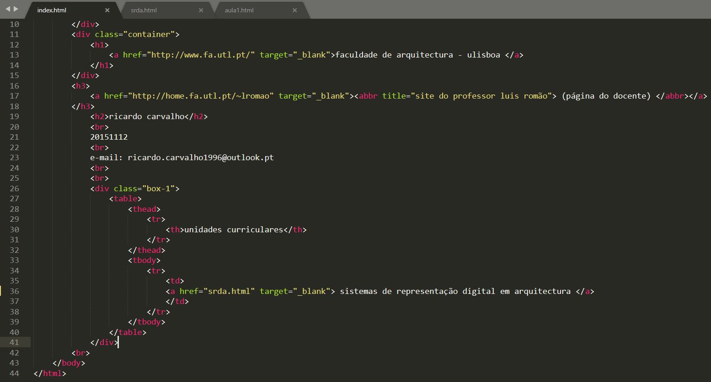Click the 'srda.html' href string
Image resolution: width=711 pixels, height=382 pixels.
pos(229,291)
